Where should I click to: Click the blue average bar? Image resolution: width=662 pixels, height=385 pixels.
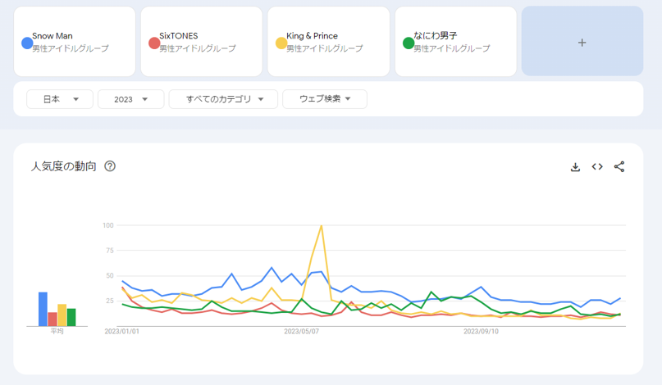[43, 309]
